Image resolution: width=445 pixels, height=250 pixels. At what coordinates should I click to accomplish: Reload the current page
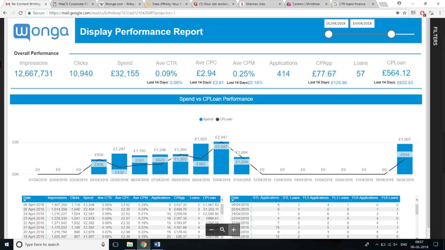point(21,13)
